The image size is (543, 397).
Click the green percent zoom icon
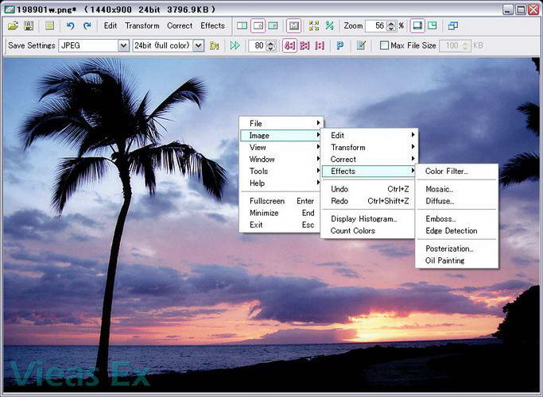pos(330,26)
